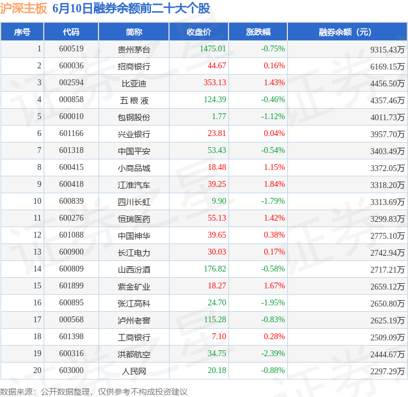Select stock code 600900
This screenshot has width=408, height=397.
pyautogui.click(x=71, y=252)
